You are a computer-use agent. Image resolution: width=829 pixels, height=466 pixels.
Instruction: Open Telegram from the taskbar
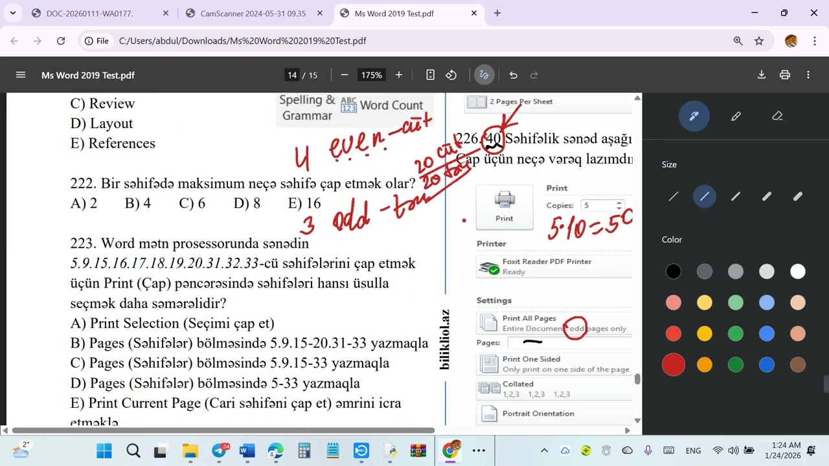(219, 450)
